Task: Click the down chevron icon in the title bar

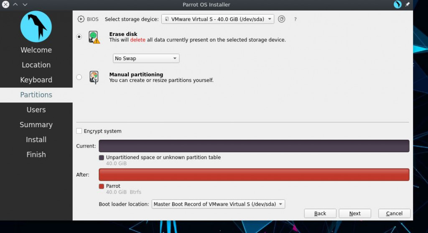Action: (x=25, y=4)
